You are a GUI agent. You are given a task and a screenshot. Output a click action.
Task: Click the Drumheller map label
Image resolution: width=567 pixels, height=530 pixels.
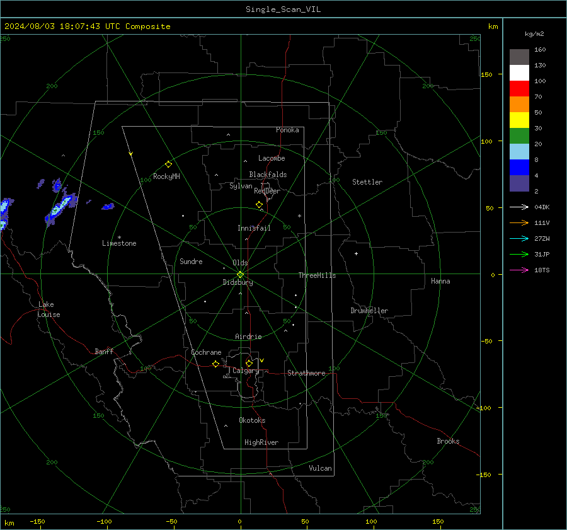point(369,311)
